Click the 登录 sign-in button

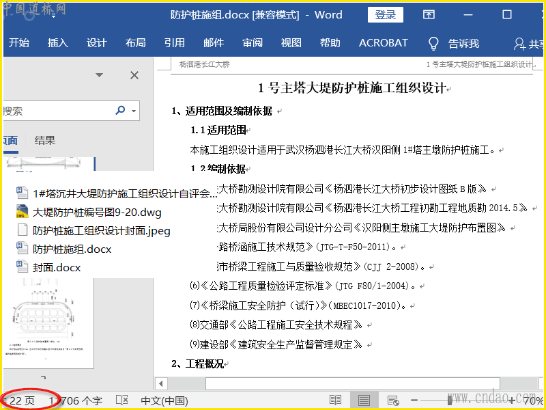[x=386, y=14]
